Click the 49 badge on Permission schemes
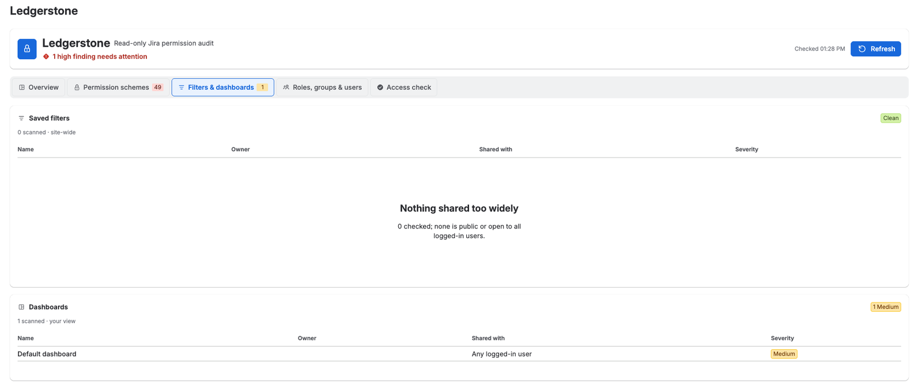Screen dimensions: 922x390 pyautogui.click(x=157, y=87)
